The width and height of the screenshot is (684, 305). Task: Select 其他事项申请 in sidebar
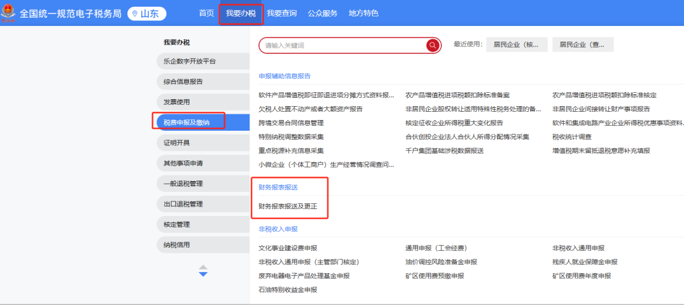[x=203, y=163]
